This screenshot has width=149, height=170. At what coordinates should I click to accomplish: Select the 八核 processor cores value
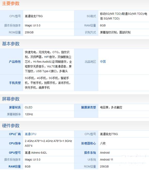click(103, 143)
